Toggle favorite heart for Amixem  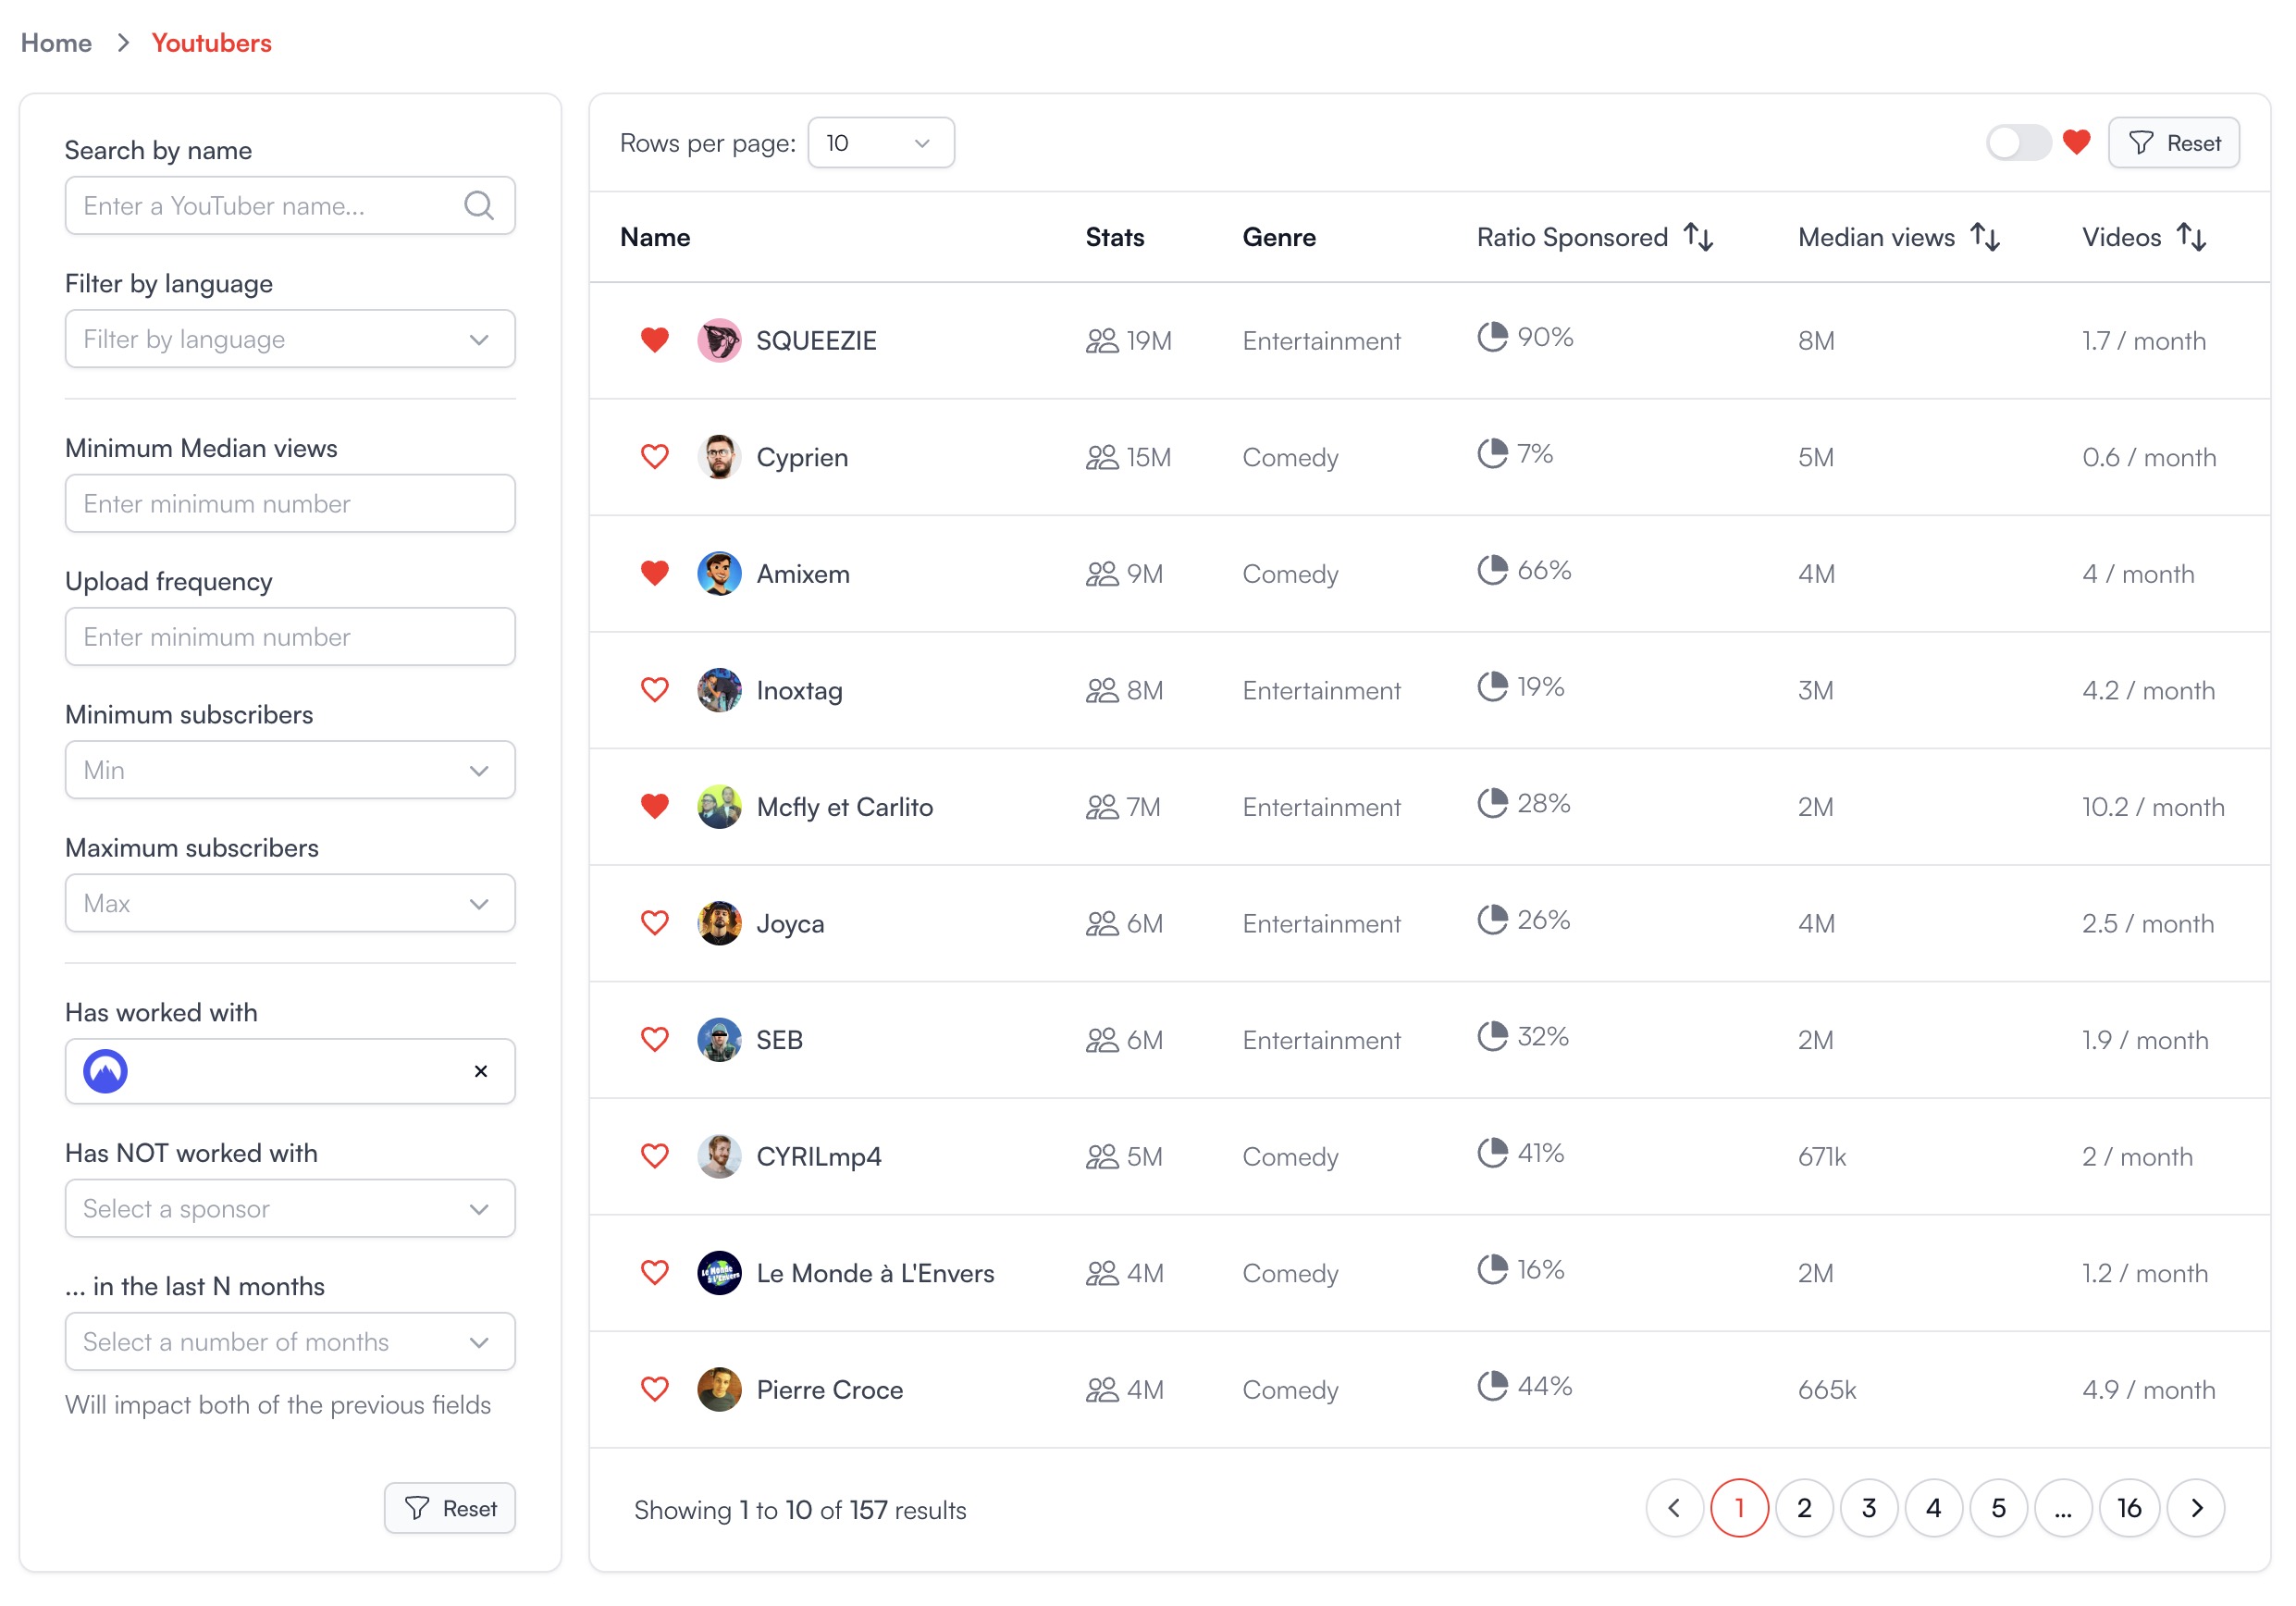pos(654,574)
